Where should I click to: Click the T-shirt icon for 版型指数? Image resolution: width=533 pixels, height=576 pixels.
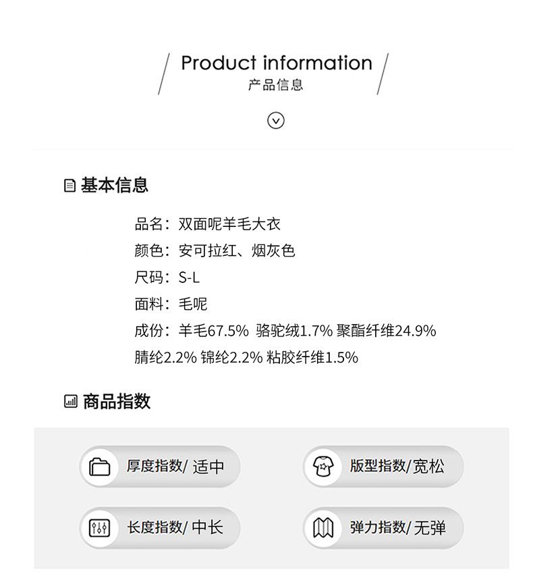click(322, 466)
